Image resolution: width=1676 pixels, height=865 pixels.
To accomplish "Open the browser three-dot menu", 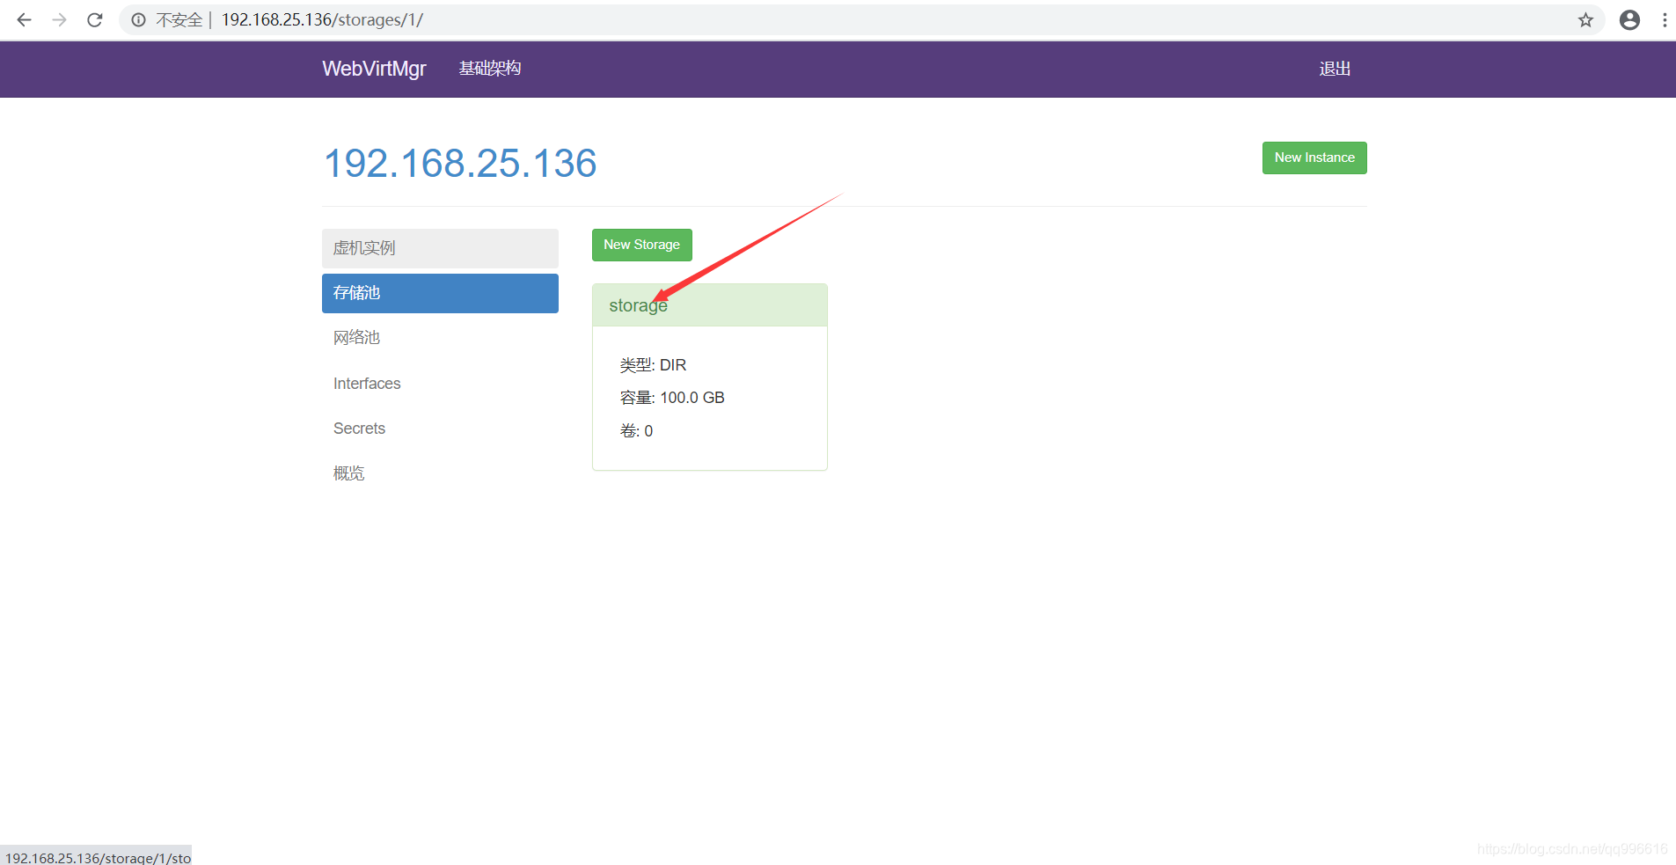I will (1665, 19).
